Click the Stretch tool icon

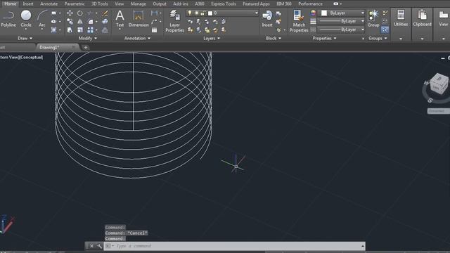point(70,30)
